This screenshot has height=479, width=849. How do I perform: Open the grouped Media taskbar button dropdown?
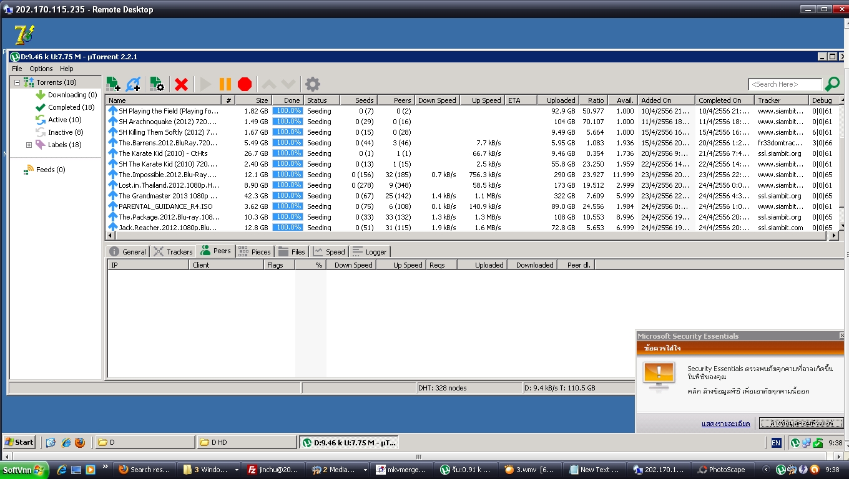(x=365, y=470)
